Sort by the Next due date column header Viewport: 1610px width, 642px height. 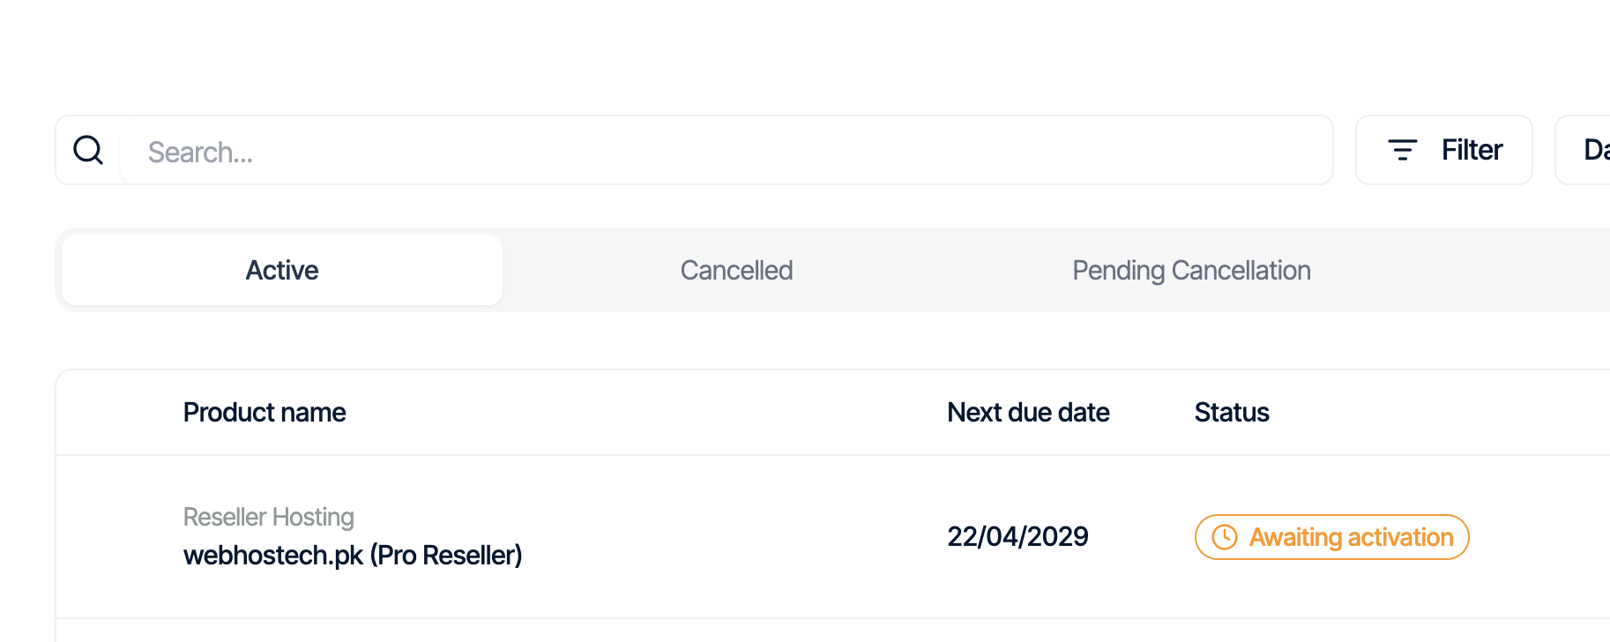tap(1028, 412)
